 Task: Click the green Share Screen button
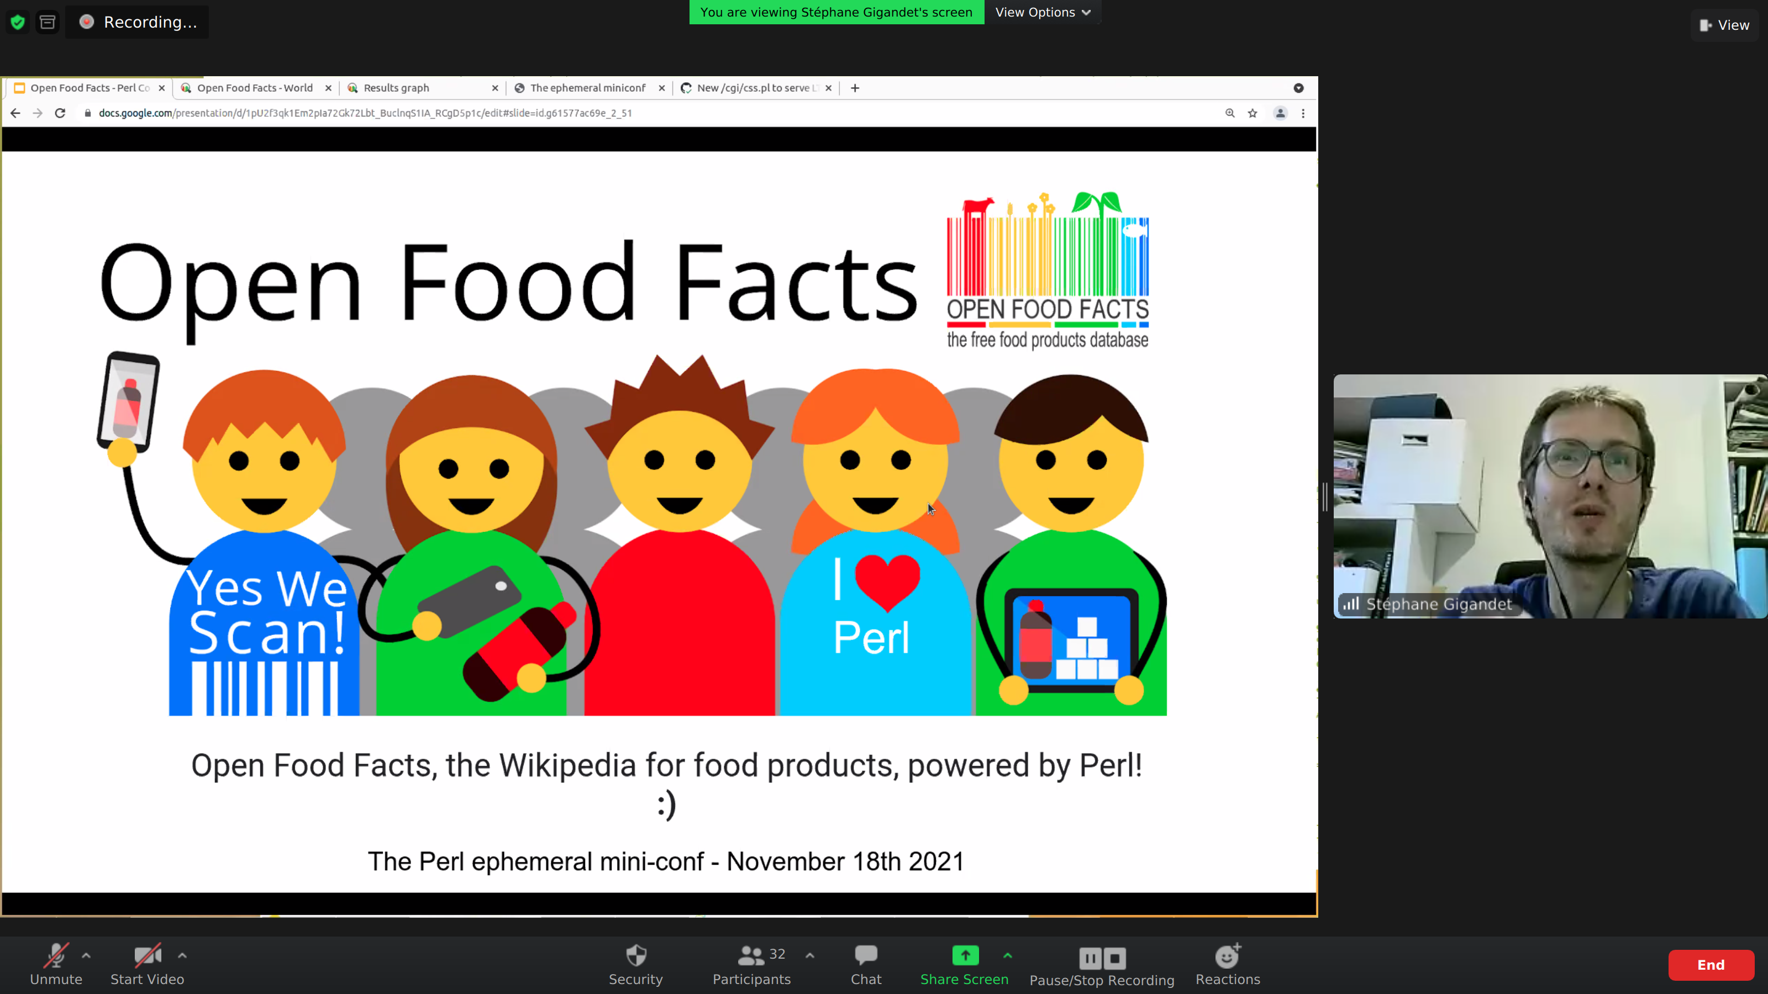[964, 965]
